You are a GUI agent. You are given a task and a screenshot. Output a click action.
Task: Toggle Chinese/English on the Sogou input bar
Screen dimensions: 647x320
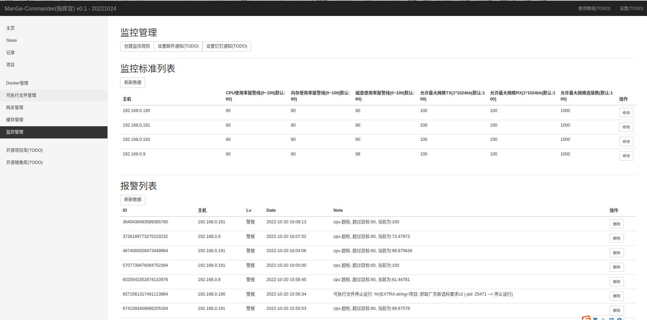(x=595, y=319)
